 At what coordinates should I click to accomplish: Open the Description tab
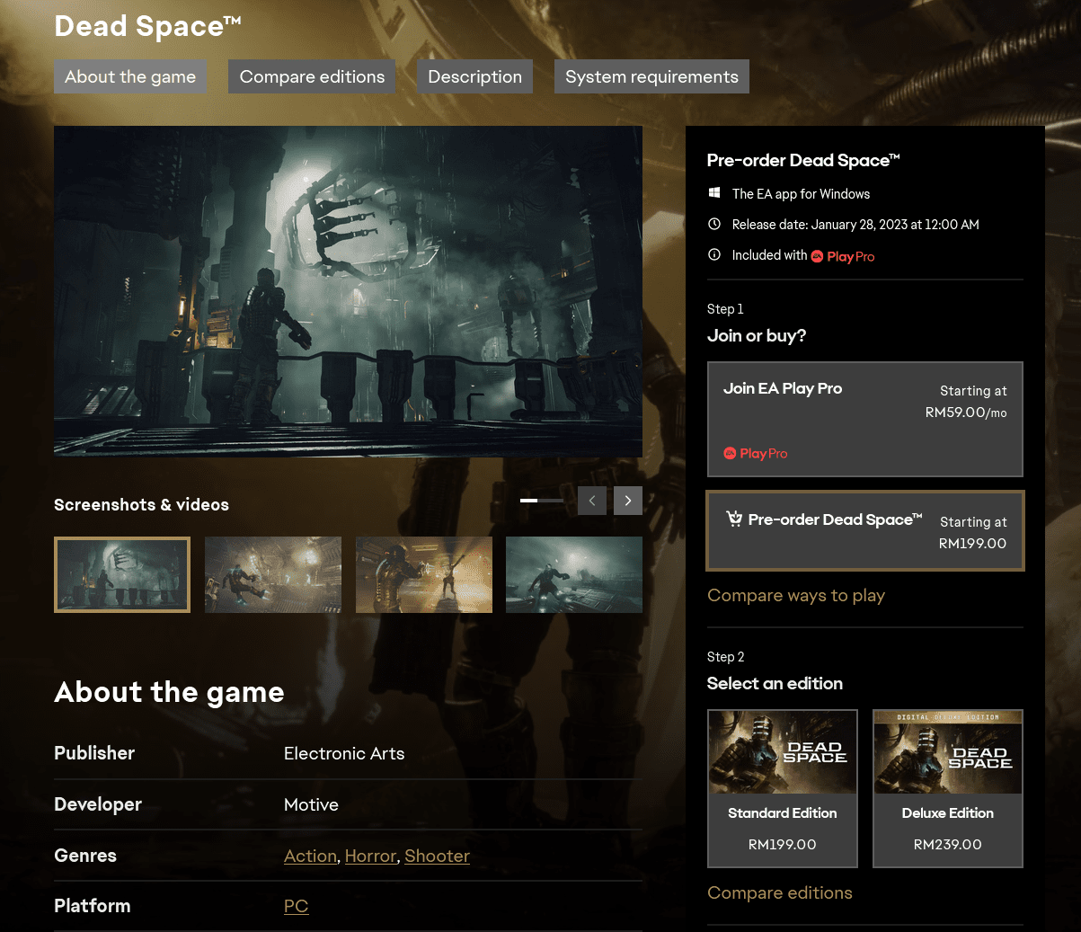coord(474,76)
